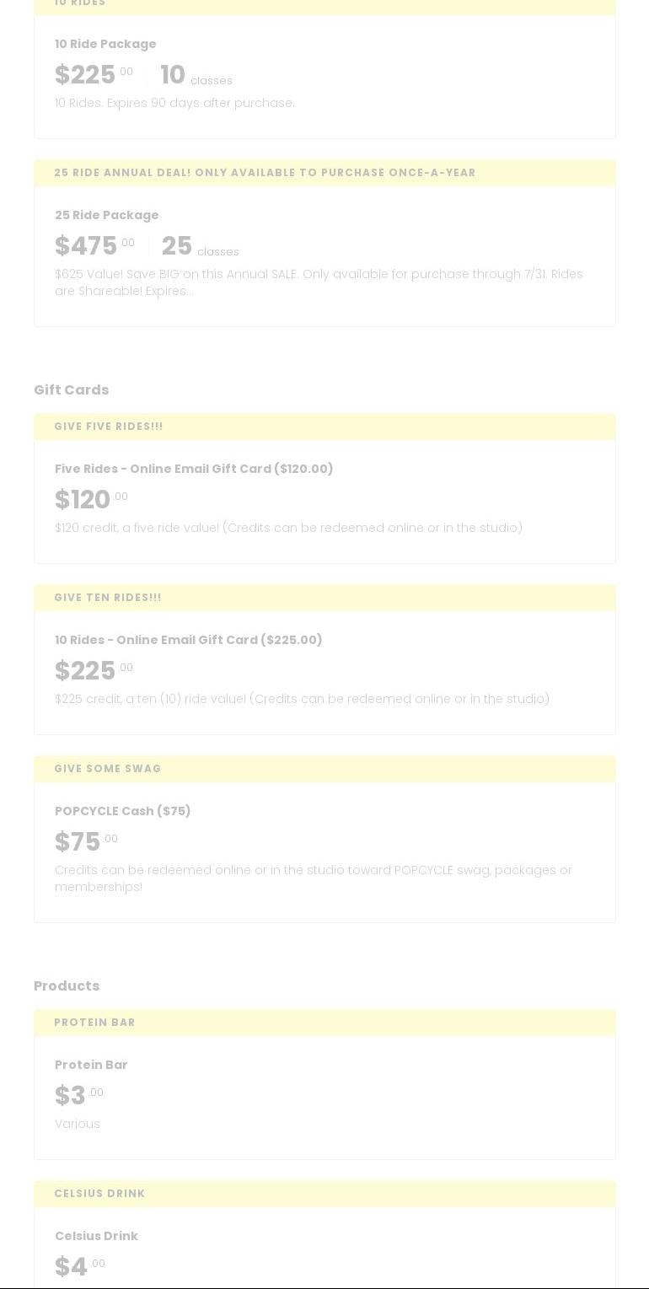
Task: Open the 10 Ride Package title
Action: [x=105, y=44]
